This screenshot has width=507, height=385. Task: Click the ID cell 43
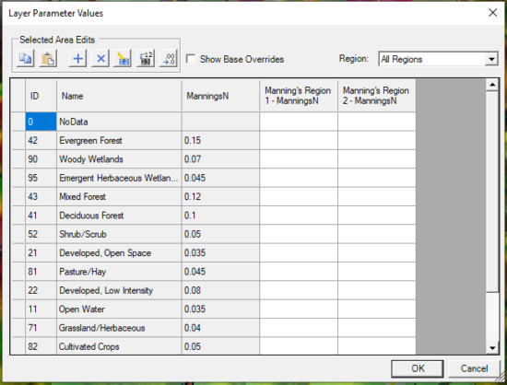(x=41, y=197)
